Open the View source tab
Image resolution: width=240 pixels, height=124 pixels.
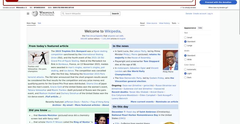[x=151, y=23]
